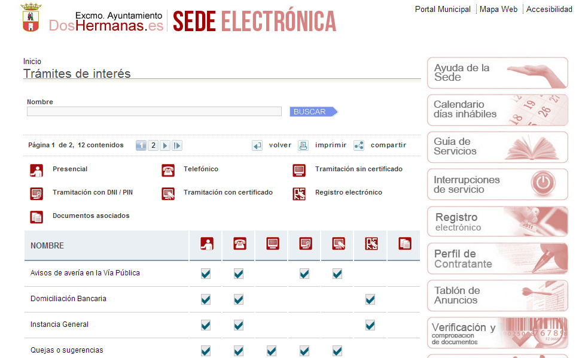This screenshot has width=582, height=358.
Task: Click the Documentos asociados icon in table header
Action: (404, 244)
